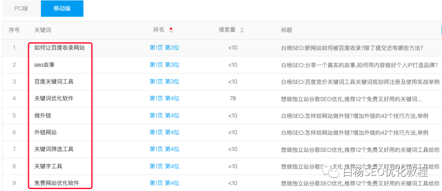The image size is (442, 191).
Task: Click the 排名 column header text
Action: tap(159, 30)
